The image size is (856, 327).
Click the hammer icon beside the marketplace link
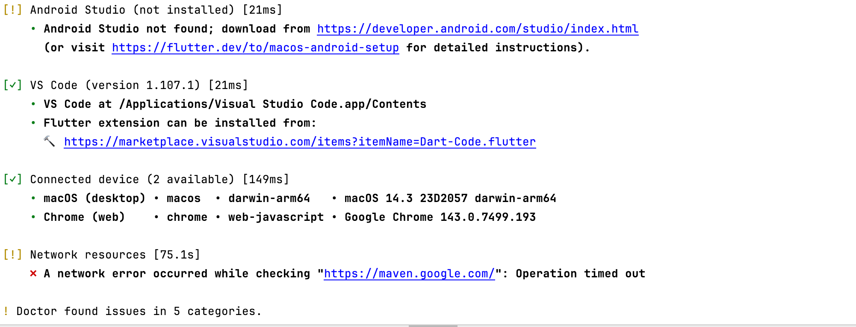[x=49, y=141]
